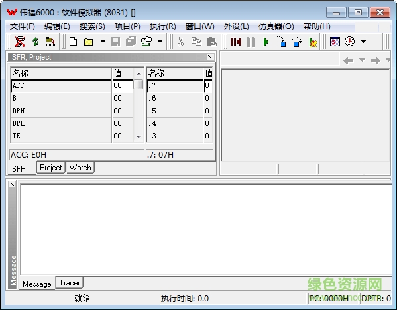Click bit .7 name cell
This screenshot has height=310, width=397.
tap(175, 86)
